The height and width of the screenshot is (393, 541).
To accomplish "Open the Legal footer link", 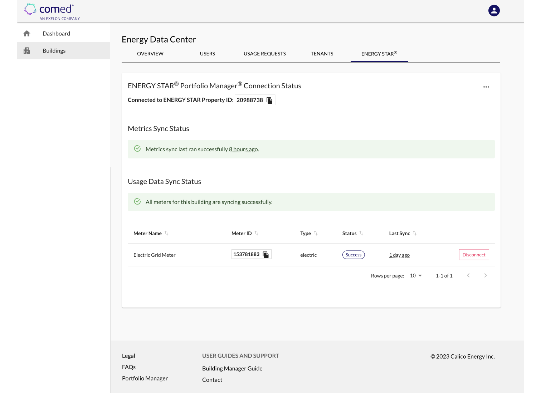I will click(x=128, y=356).
